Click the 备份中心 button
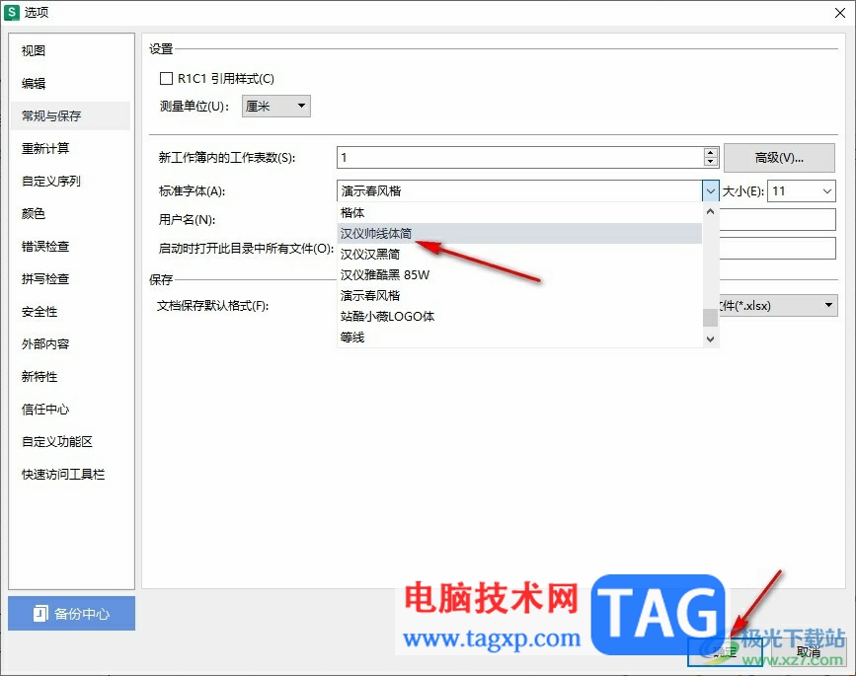 tap(71, 613)
